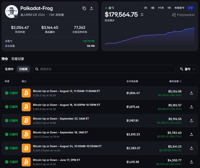Click the search magnifier icon
Screen dimensions: 200x168
pyautogui.click(x=37, y=69)
